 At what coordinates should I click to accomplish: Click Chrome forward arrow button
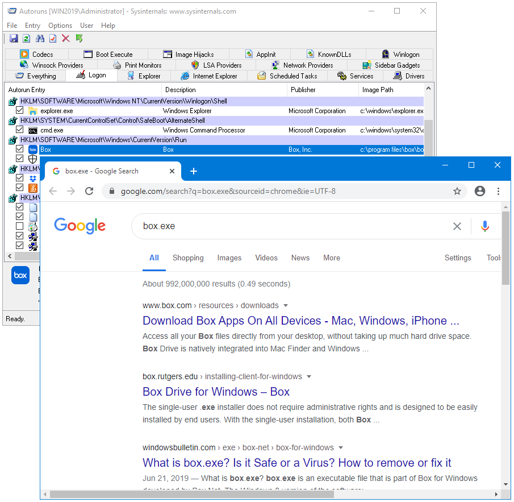coord(71,191)
